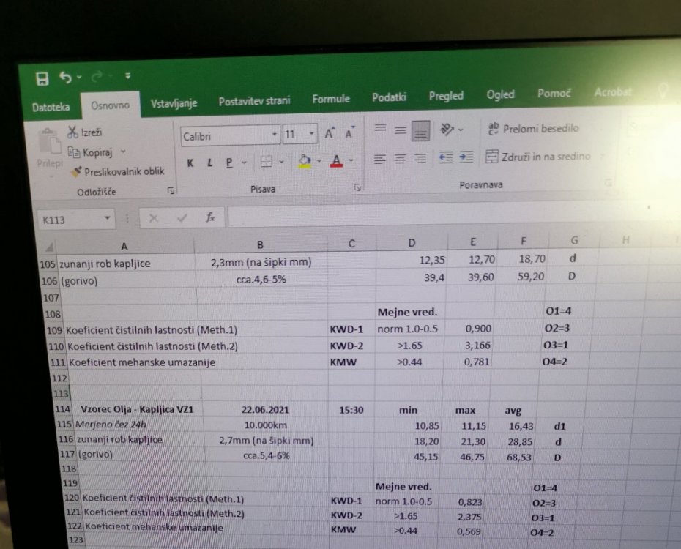681x549 pixels.
Task: Open the Vstavljanje ribbon tab
Action: (x=174, y=103)
